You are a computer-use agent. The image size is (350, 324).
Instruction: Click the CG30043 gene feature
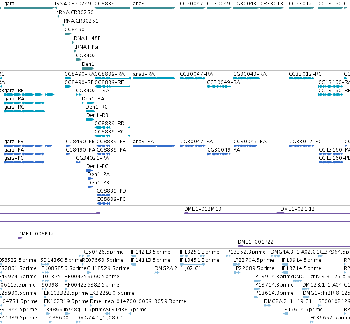point(246,8)
